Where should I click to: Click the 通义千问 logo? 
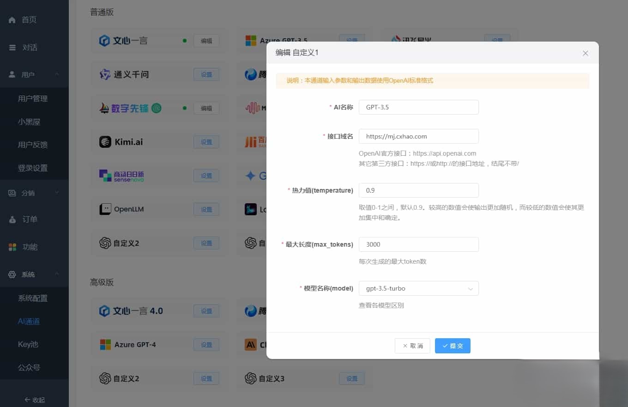(124, 74)
